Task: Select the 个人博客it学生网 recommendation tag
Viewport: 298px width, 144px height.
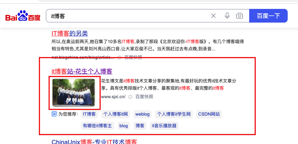Action: click(x=174, y=114)
